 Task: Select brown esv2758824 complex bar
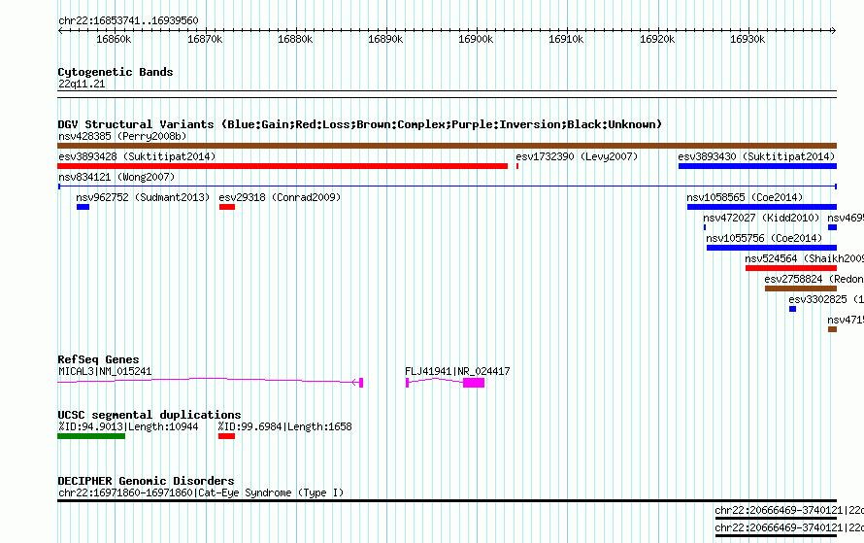[801, 288]
